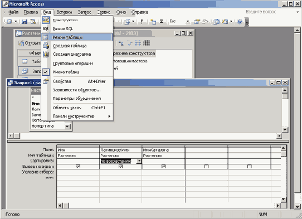Click field cell 'Имя' in query grid
The width and height of the screenshot is (302, 219).
[x=78, y=150]
